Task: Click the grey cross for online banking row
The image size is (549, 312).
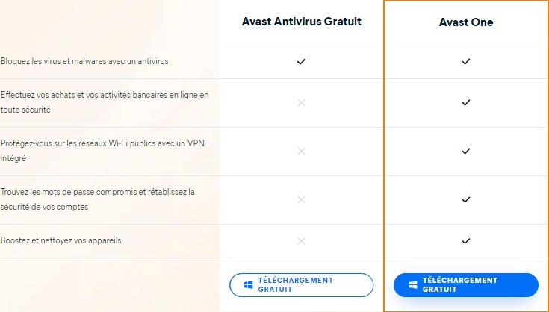Action: pos(301,102)
